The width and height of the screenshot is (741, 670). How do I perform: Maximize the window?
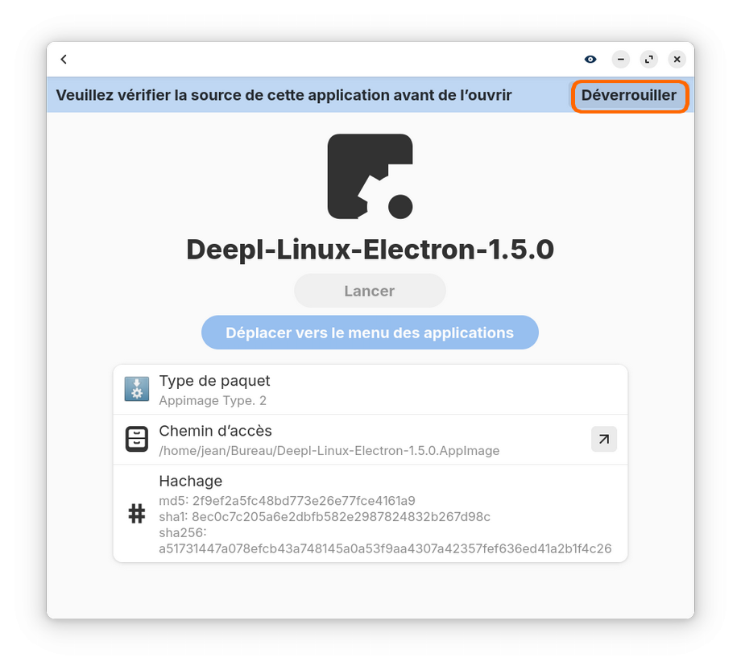click(x=649, y=59)
